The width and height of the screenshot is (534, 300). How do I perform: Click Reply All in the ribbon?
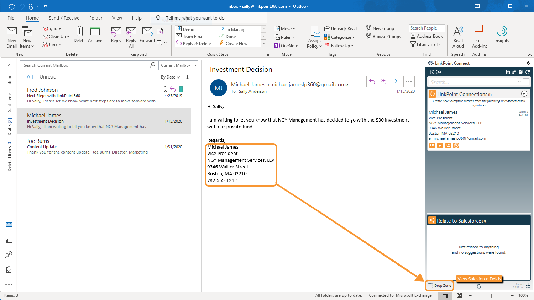click(131, 37)
